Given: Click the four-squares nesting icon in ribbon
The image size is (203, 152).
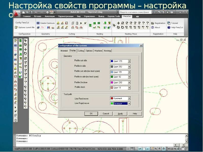Looking at the screenshot, I should coord(99,23).
